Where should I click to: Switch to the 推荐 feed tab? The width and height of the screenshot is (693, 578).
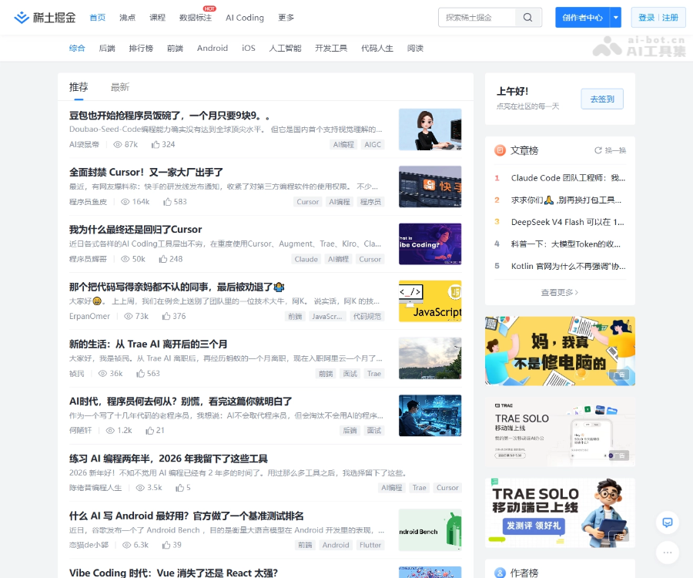coord(79,87)
